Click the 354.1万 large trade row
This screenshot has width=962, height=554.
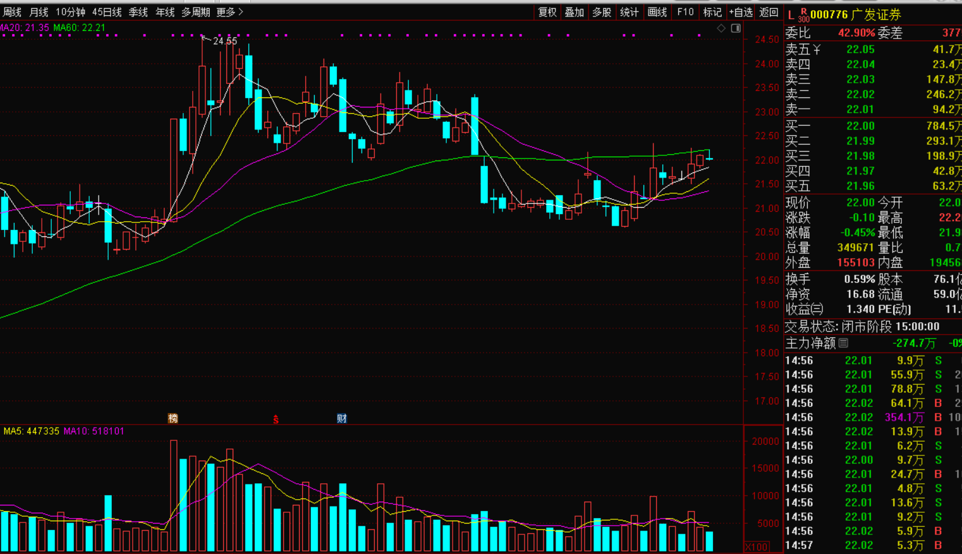(x=872, y=418)
